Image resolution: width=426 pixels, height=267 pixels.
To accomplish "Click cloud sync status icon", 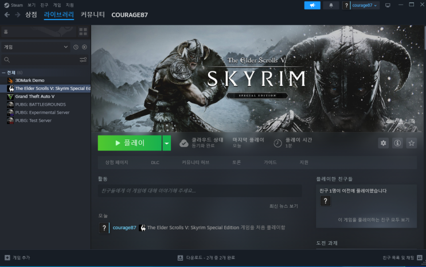I will point(184,144).
